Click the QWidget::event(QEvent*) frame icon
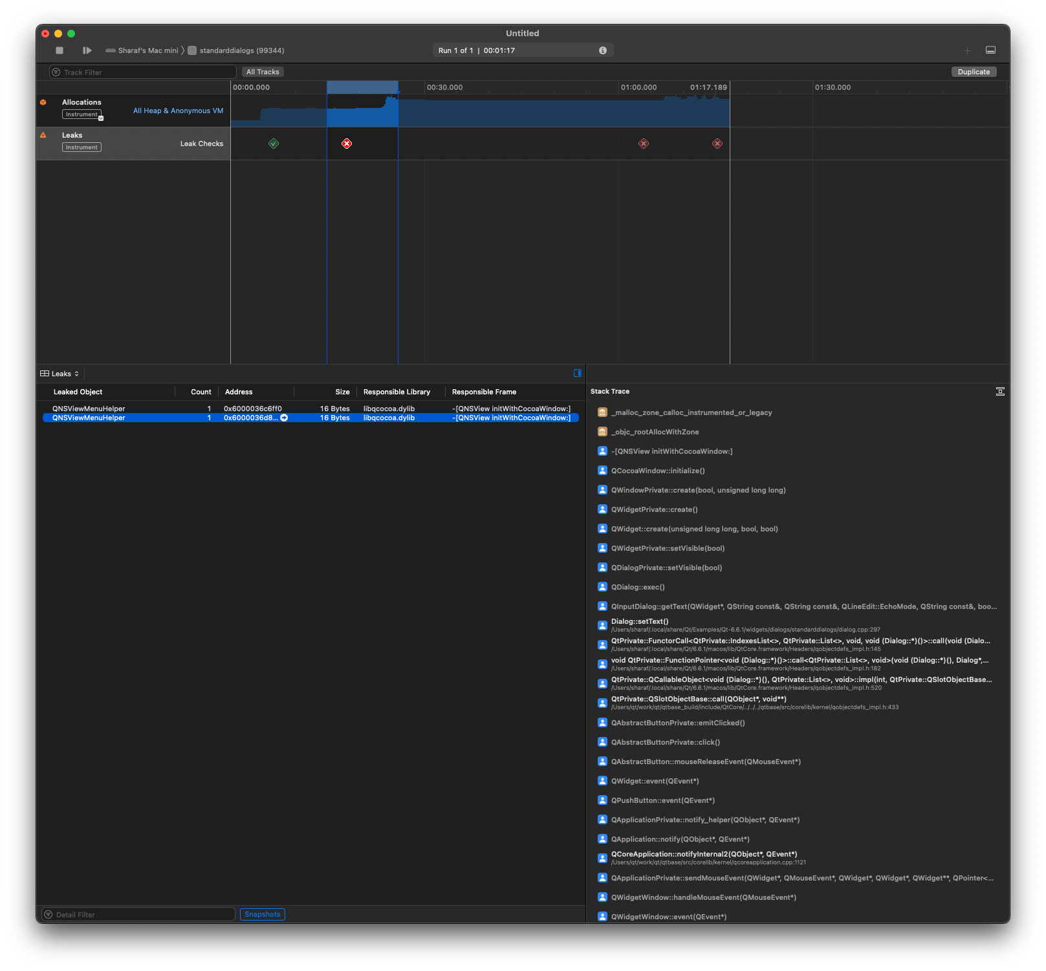The width and height of the screenshot is (1046, 971). point(602,781)
